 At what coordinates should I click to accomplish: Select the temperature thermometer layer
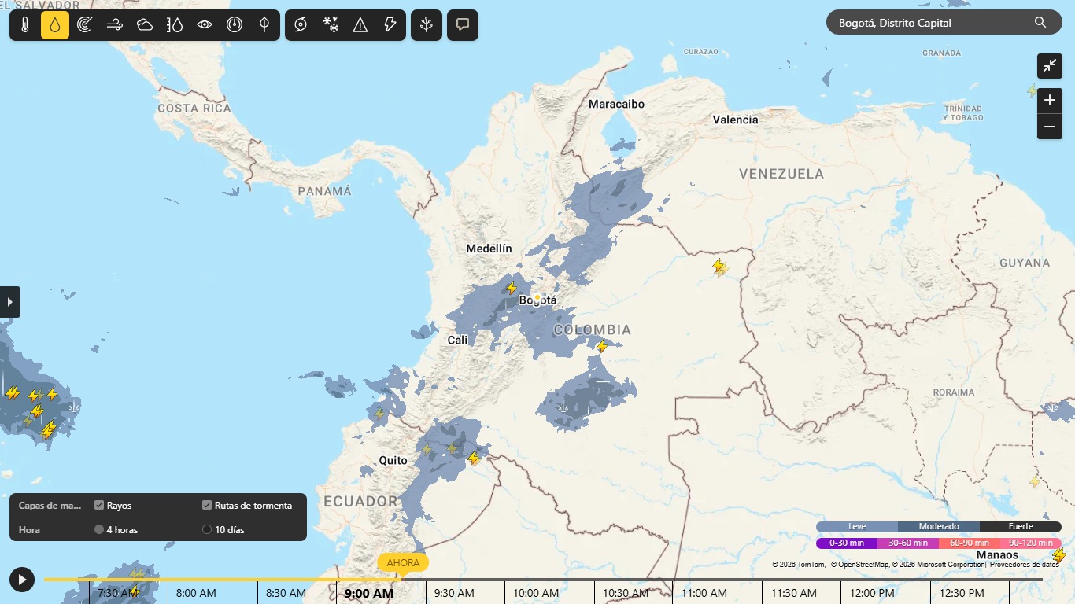click(25, 25)
